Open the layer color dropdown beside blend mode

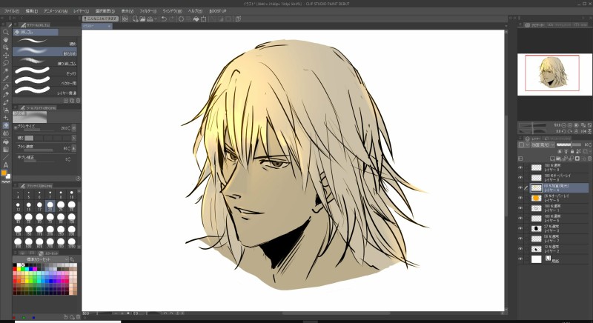click(x=524, y=144)
